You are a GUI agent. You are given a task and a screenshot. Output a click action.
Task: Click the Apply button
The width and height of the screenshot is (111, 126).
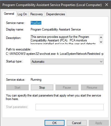(99, 123)
